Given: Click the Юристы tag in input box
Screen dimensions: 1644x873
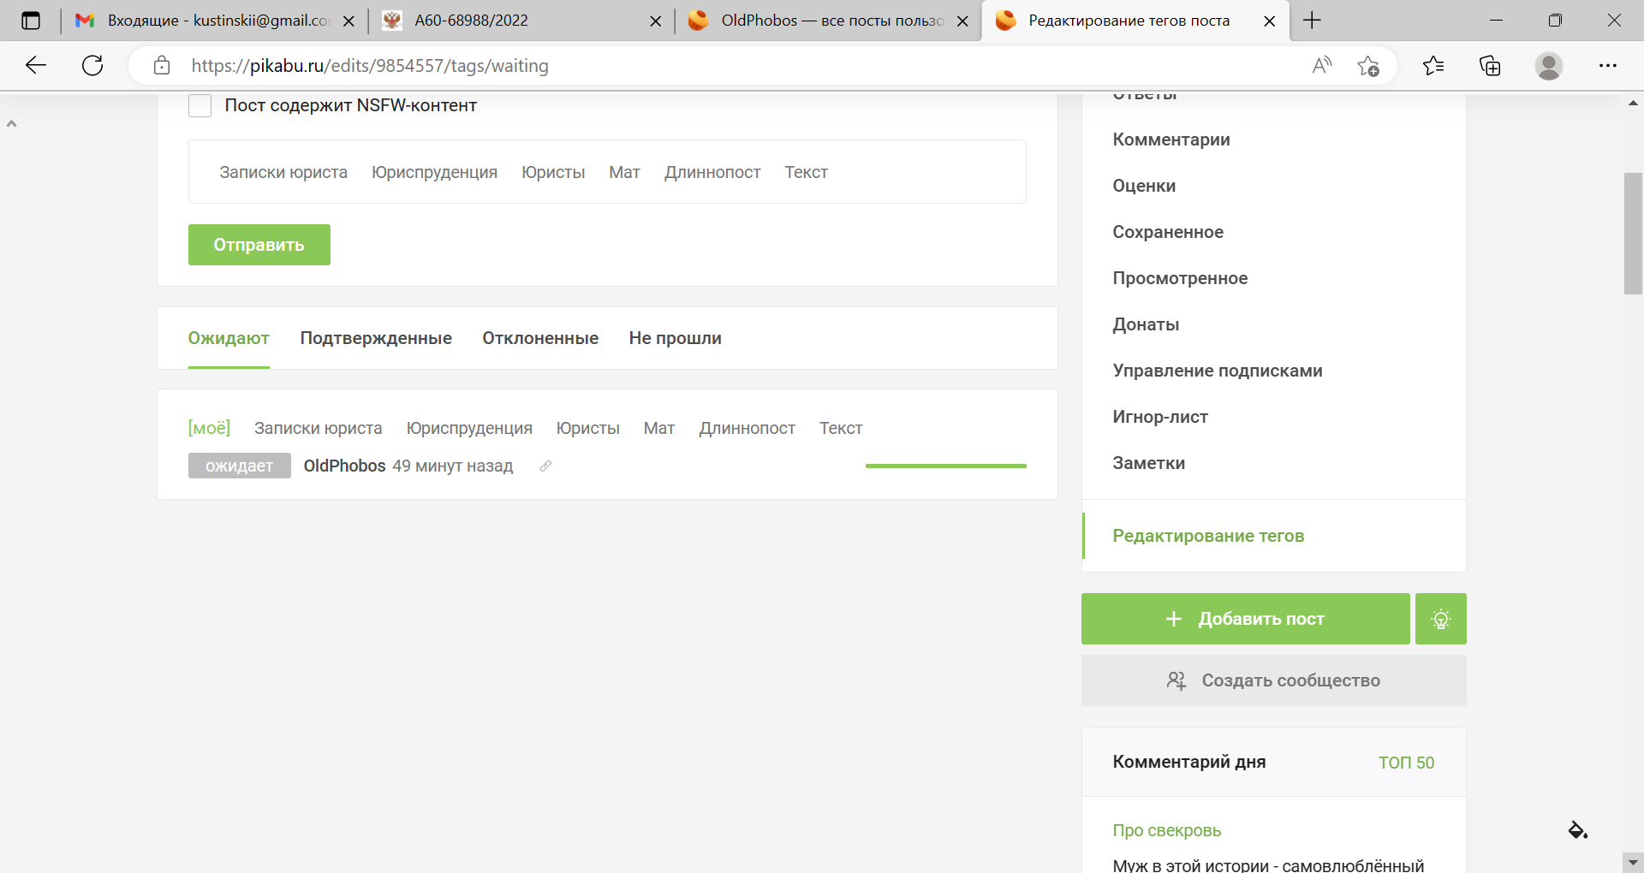Looking at the screenshot, I should coord(553,172).
